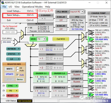This screenshot has width=111, height=103.
Task: Open the PLL MODE Asynch PD dropdown
Action: pyautogui.click(x=82, y=12)
